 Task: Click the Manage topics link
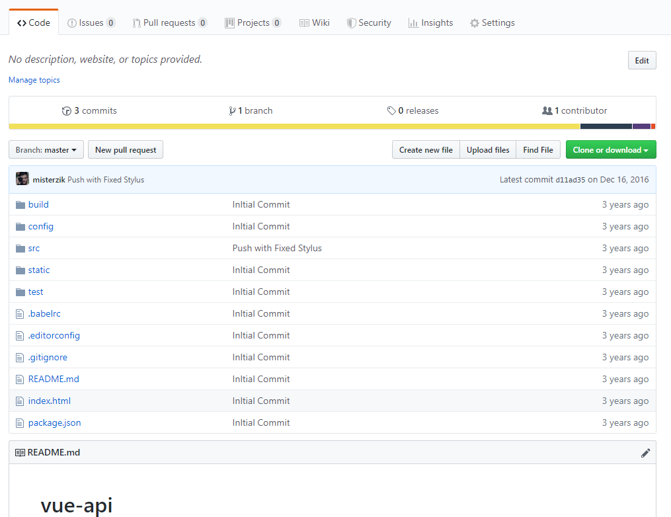click(x=34, y=80)
